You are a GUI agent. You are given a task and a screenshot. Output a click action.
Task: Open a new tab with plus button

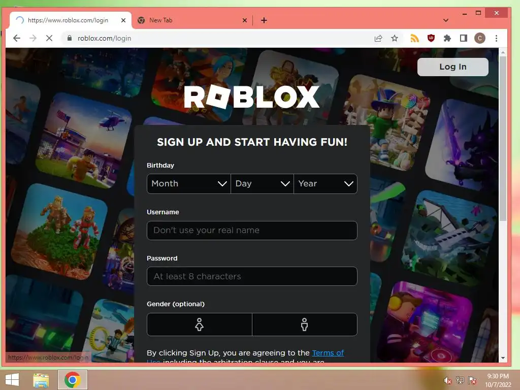point(264,20)
